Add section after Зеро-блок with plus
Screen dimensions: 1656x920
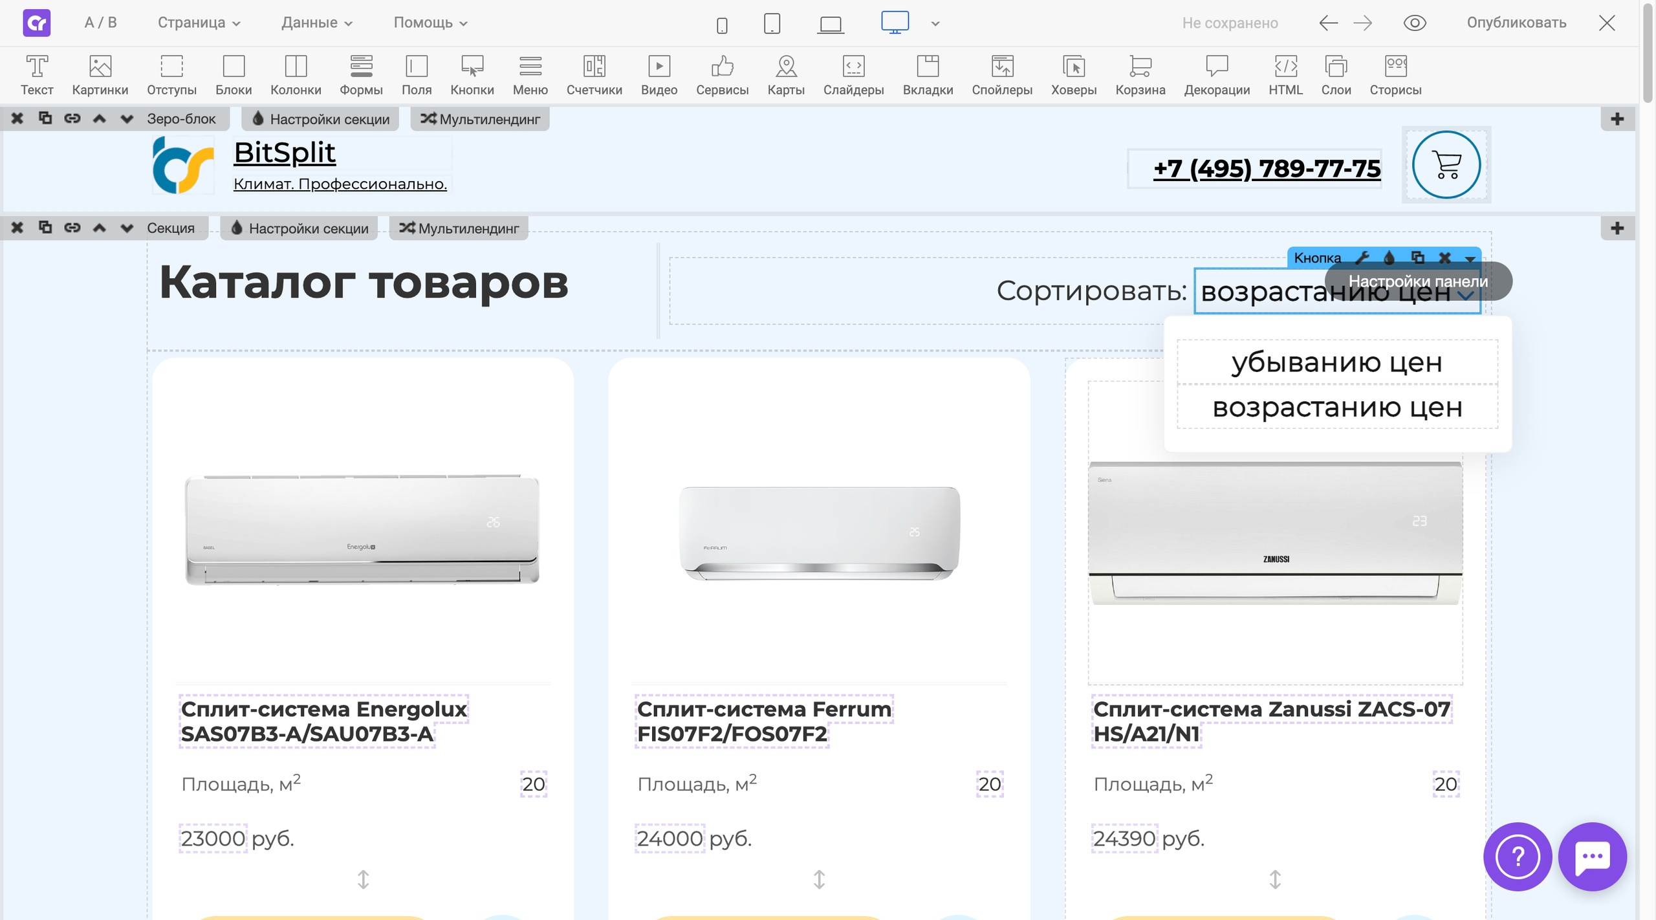(x=1617, y=119)
